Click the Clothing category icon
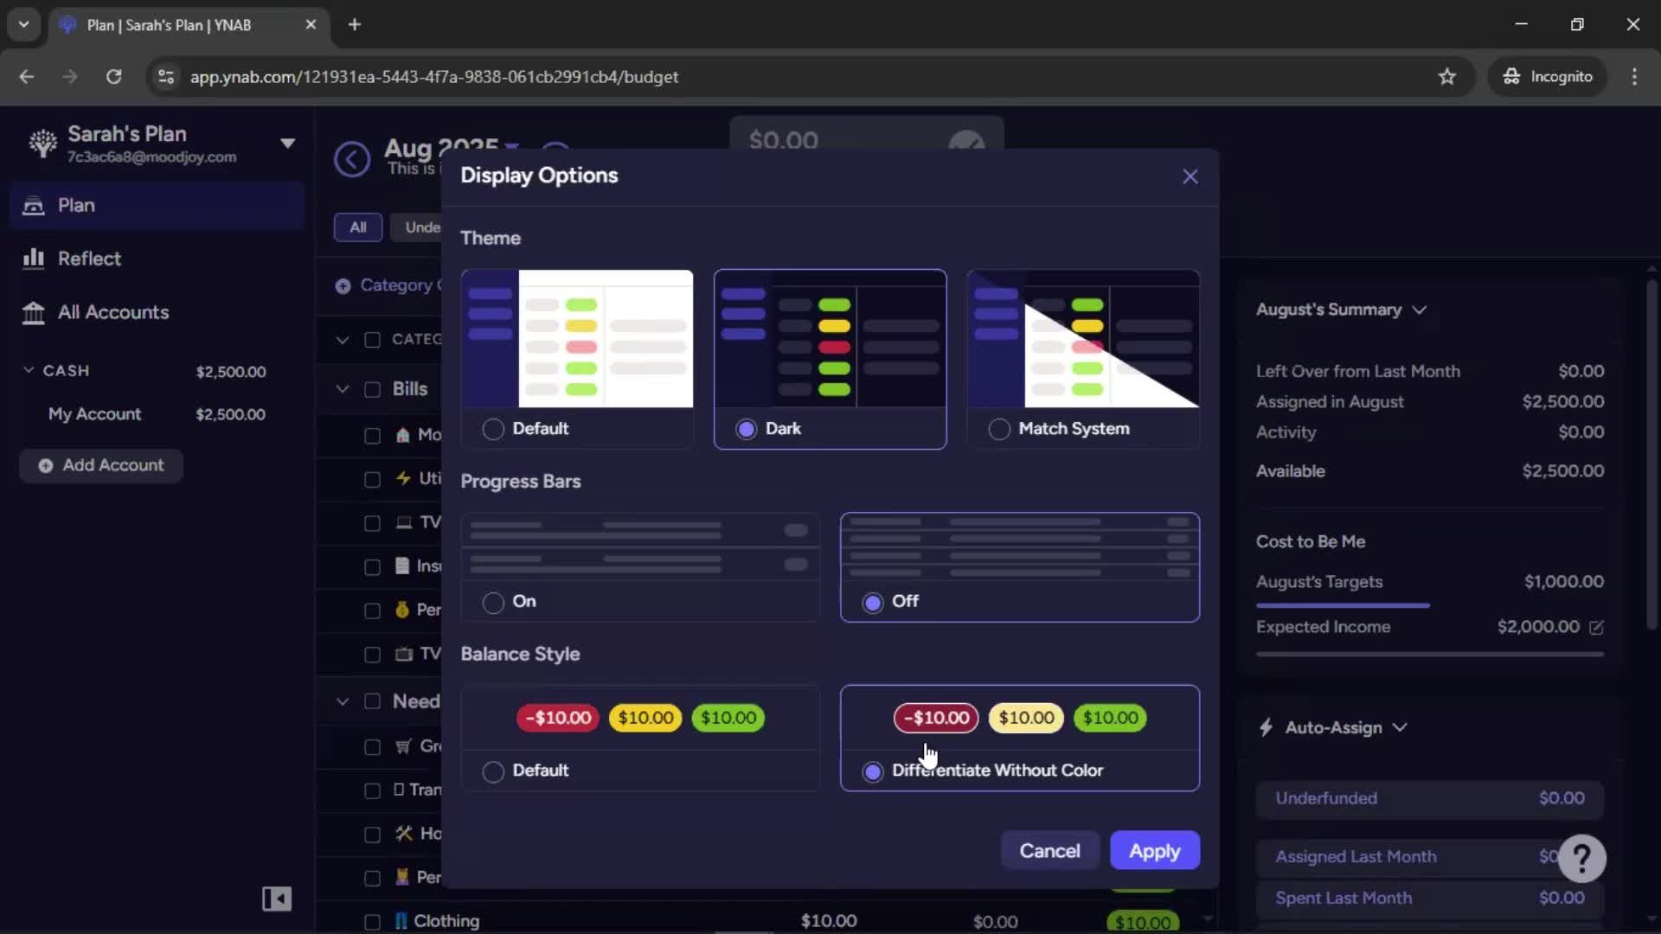This screenshot has width=1661, height=934. point(401,921)
